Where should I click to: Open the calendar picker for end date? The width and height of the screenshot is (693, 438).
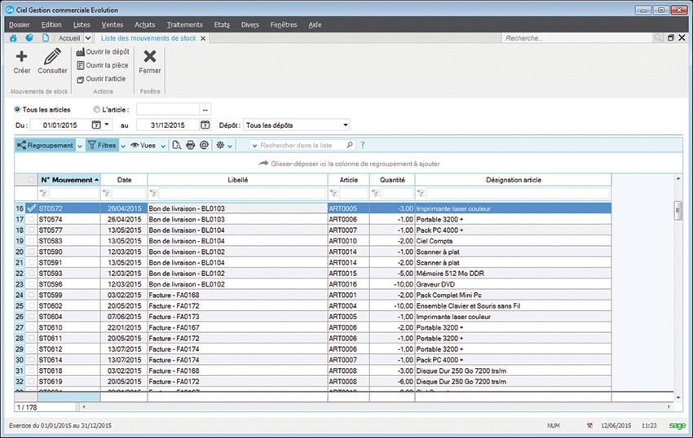(205, 125)
